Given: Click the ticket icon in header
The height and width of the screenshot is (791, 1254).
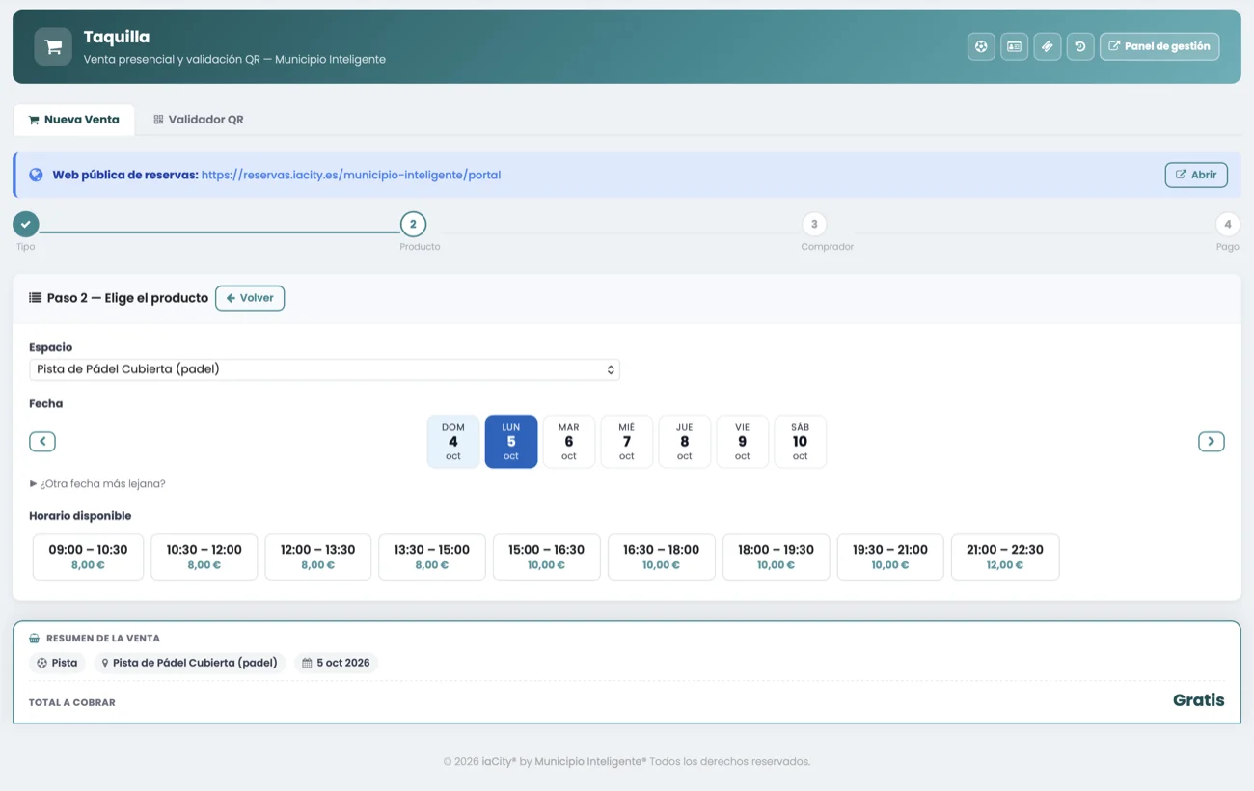Looking at the screenshot, I should [1048, 46].
